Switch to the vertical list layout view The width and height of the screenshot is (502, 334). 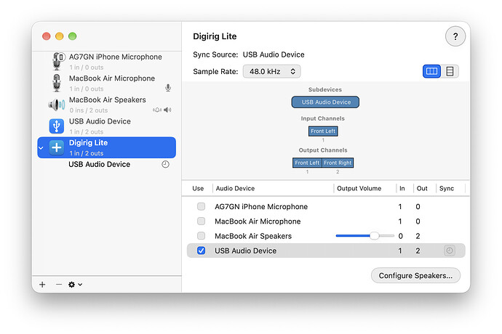[450, 71]
